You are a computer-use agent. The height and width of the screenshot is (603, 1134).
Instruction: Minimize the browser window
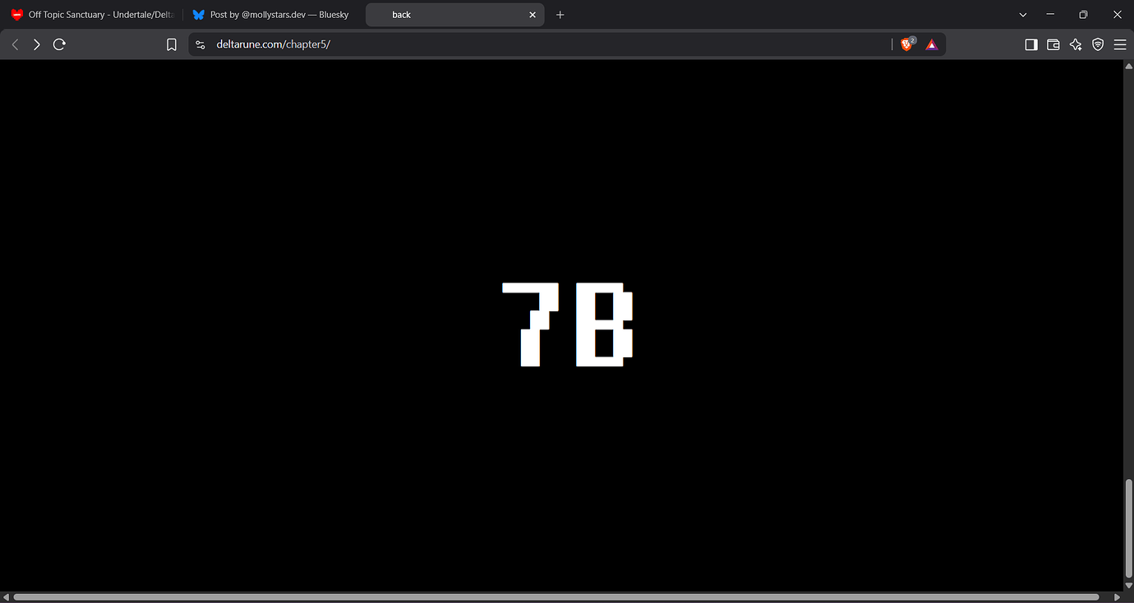point(1051,15)
